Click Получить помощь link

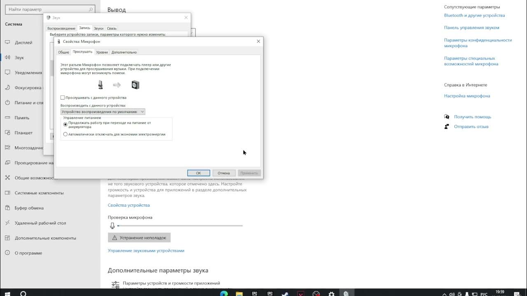pyautogui.click(x=472, y=117)
